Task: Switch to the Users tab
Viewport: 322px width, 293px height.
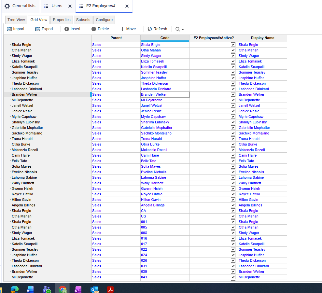Action: 53,6
